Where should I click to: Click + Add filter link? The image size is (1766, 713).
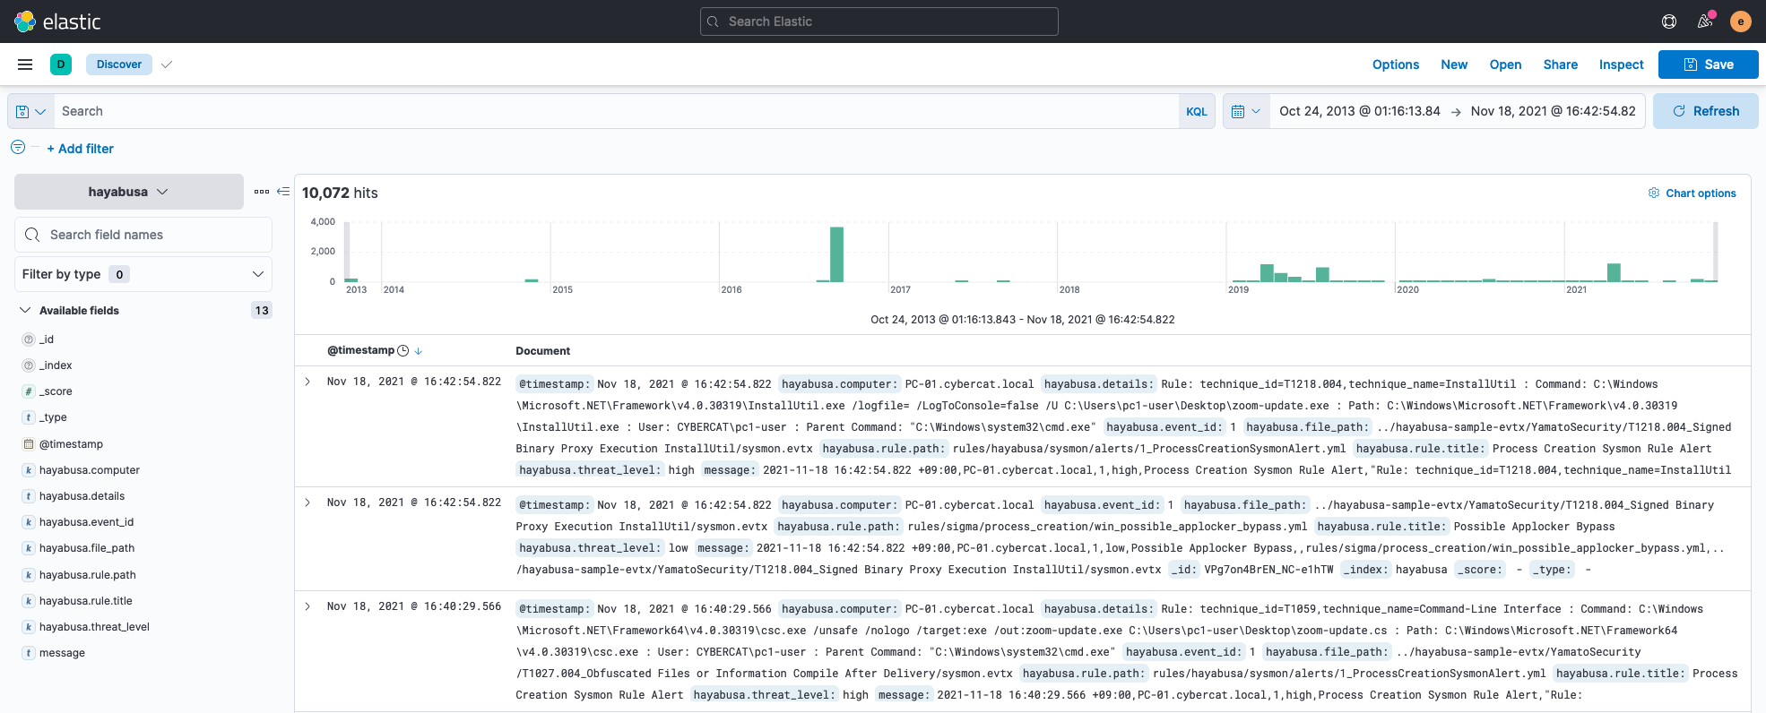point(81,149)
